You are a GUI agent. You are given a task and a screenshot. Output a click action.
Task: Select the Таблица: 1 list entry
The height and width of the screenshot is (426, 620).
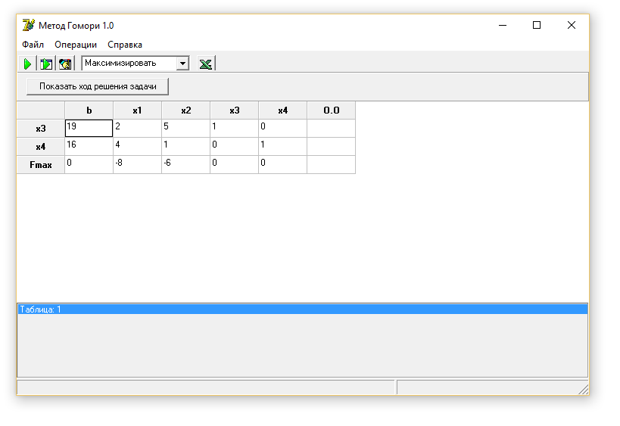[x=303, y=309]
